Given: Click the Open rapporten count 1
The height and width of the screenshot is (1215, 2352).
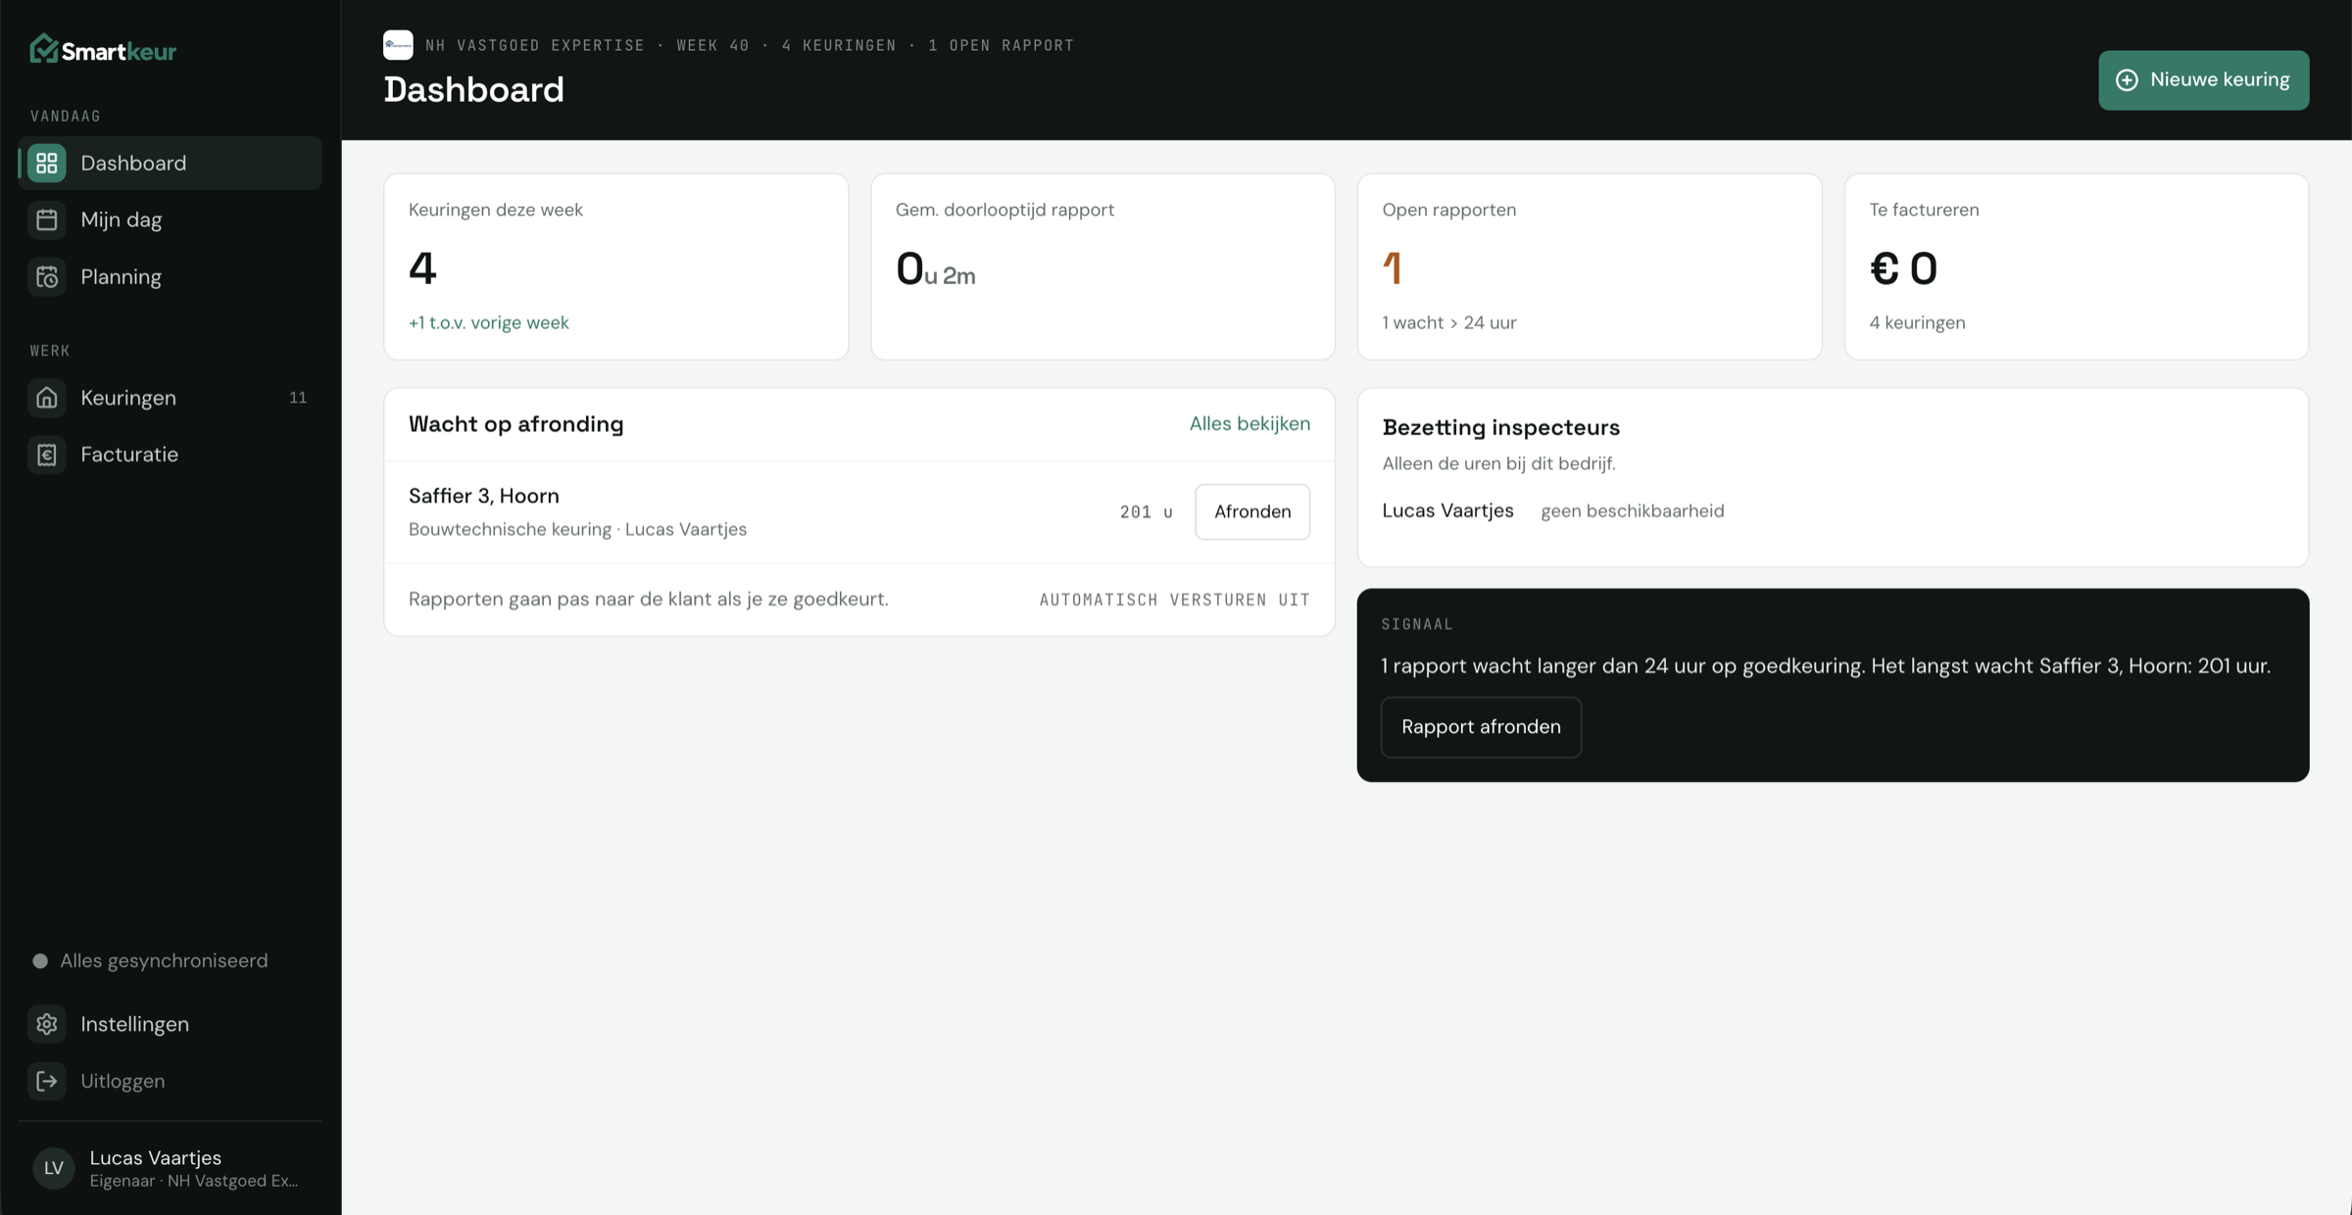Looking at the screenshot, I should 1393,268.
